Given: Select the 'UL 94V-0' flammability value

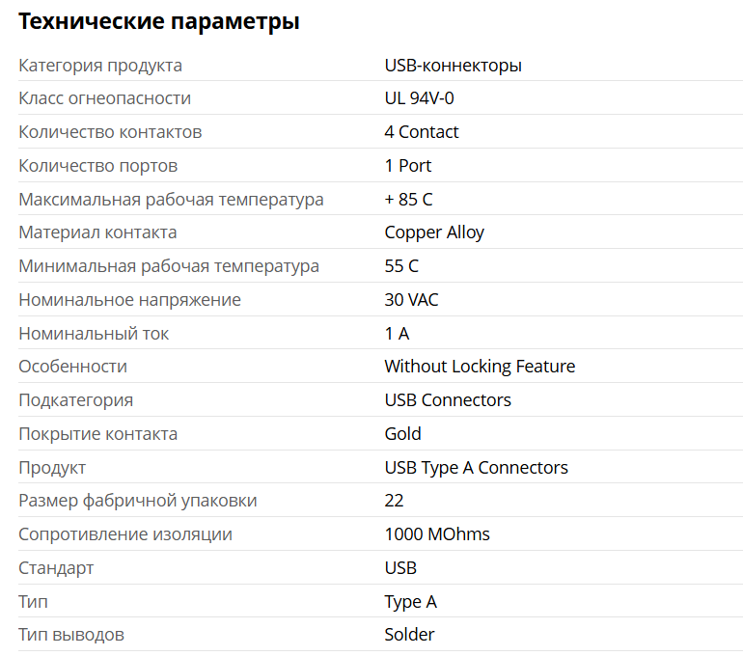Looking at the screenshot, I should 420,98.
